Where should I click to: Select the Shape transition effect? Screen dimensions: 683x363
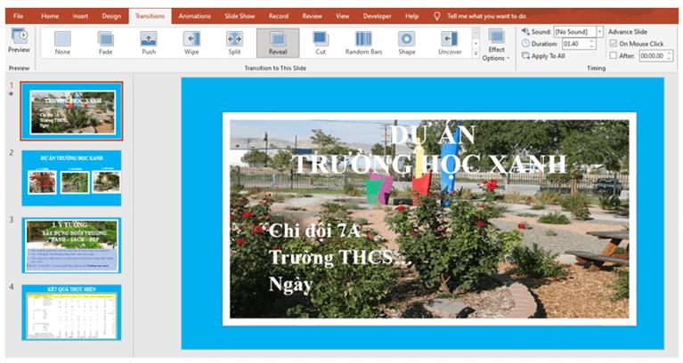(x=406, y=43)
